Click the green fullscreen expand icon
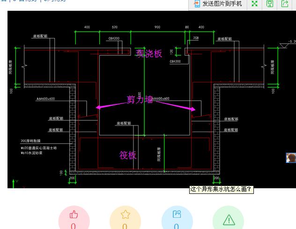This screenshot has width=296, height=229. pos(254,4)
